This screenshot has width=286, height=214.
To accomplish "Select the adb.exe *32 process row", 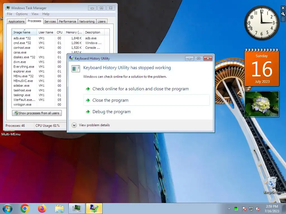I will click(61, 38).
